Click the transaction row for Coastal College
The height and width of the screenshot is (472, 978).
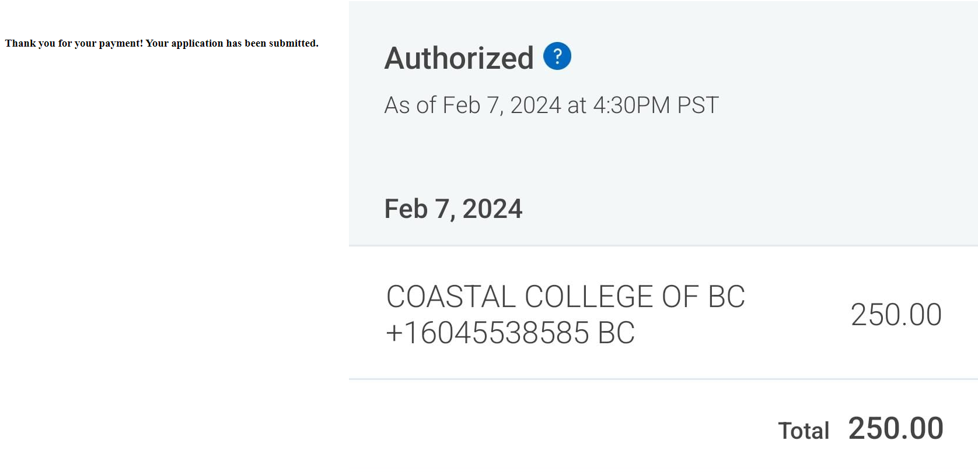click(663, 313)
